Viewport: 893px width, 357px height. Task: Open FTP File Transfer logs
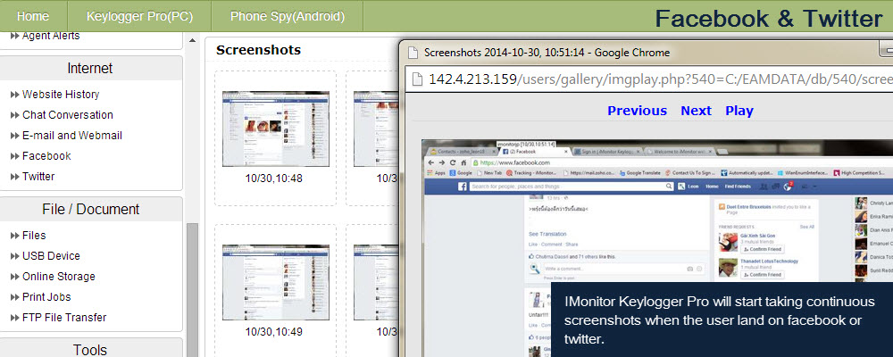(x=64, y=318)
